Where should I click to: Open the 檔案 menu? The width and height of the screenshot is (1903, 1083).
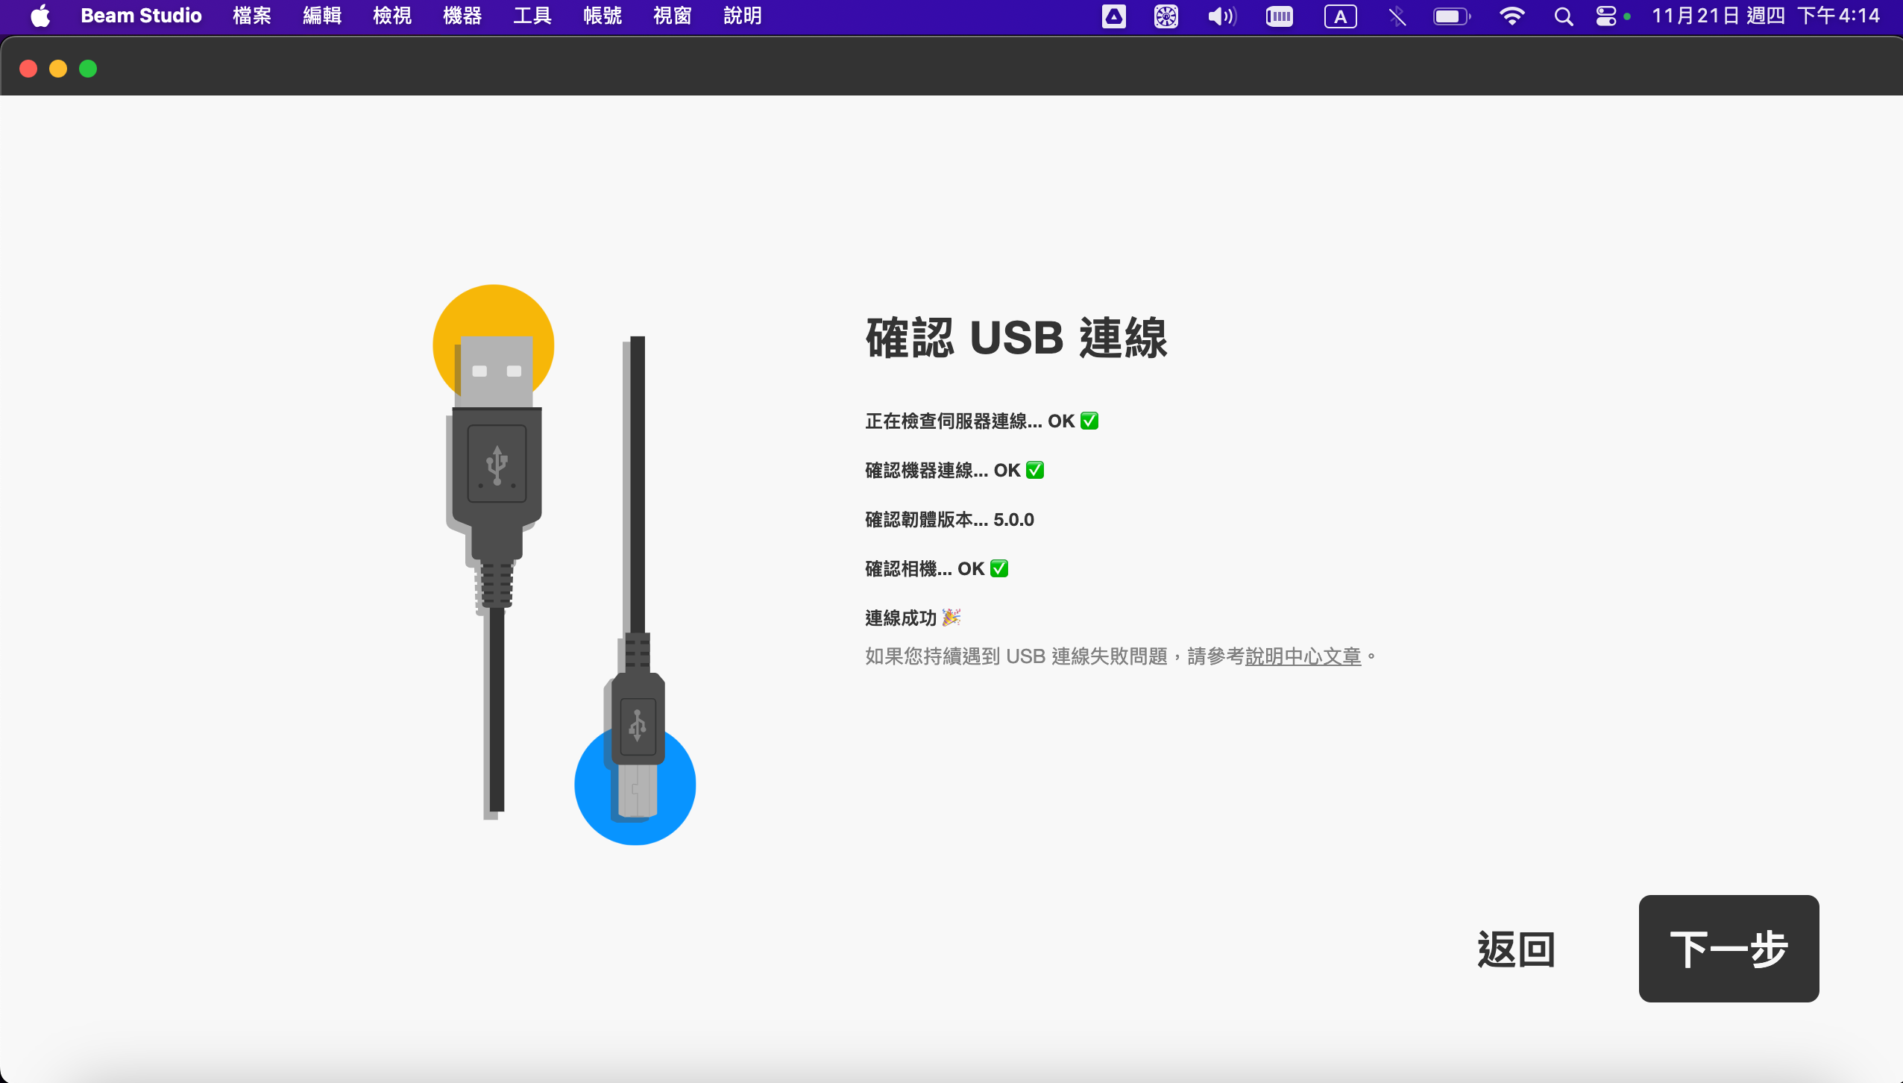tap(252, 16)
